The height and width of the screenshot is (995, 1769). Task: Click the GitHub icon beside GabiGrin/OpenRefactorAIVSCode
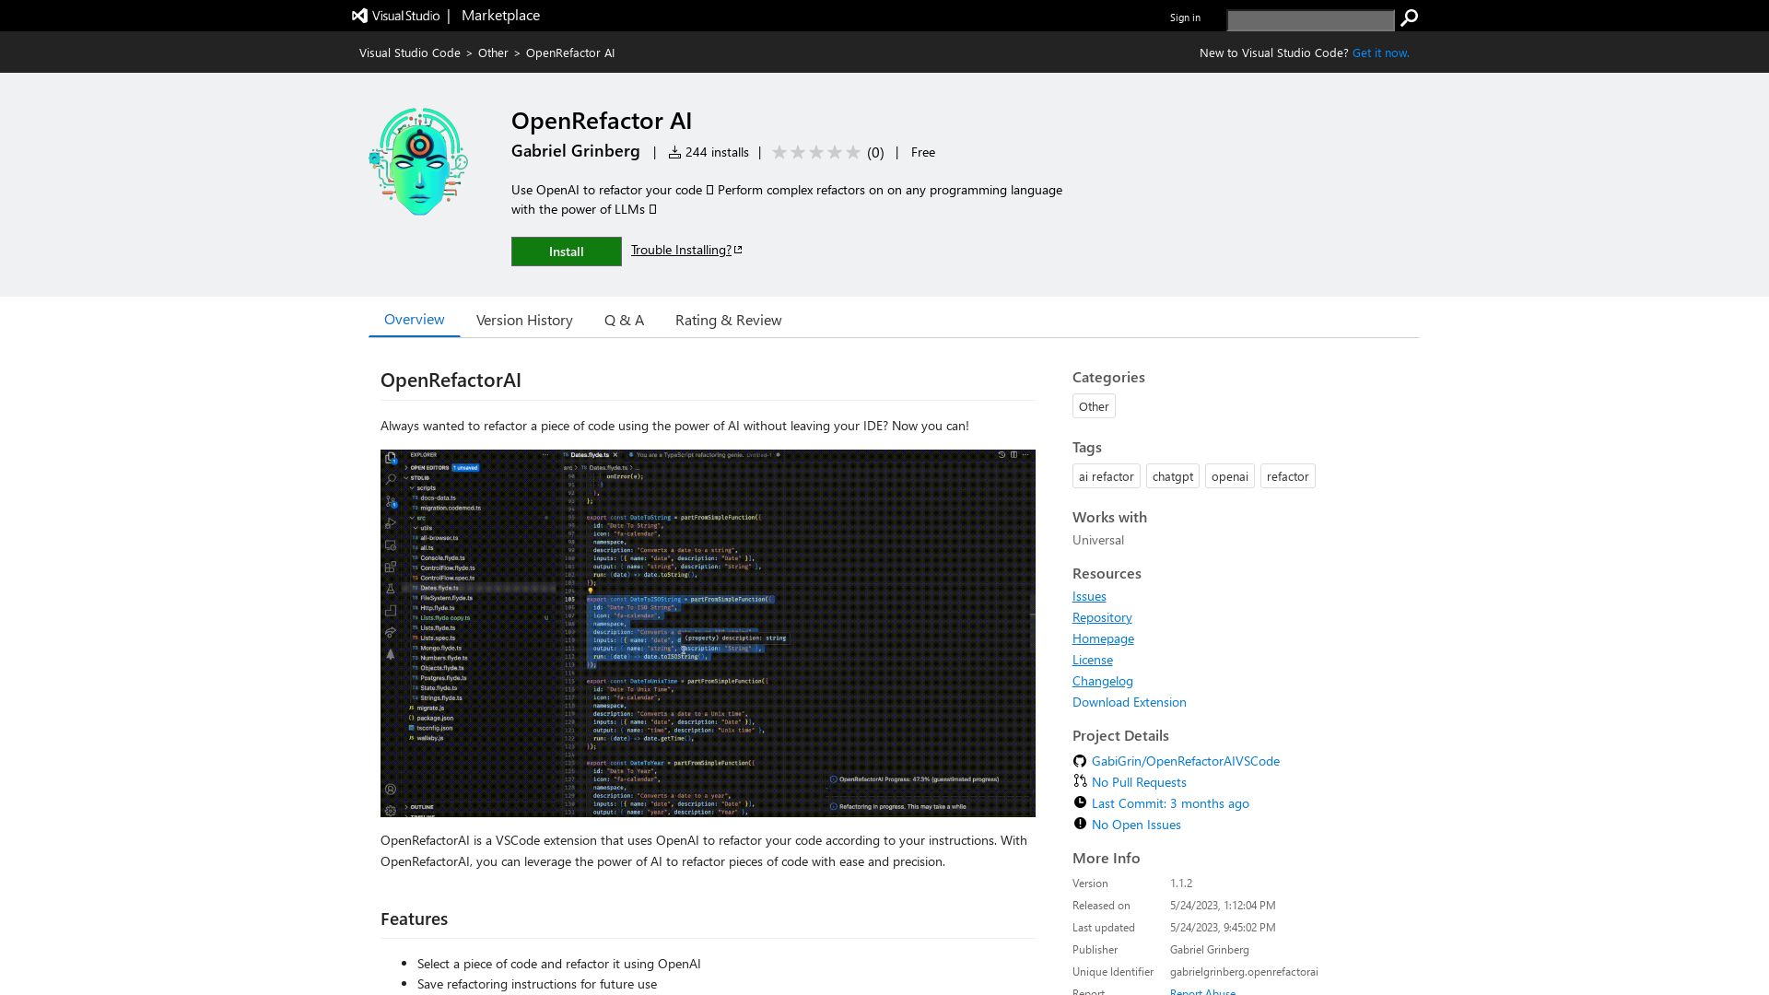tap(1080, 761)
